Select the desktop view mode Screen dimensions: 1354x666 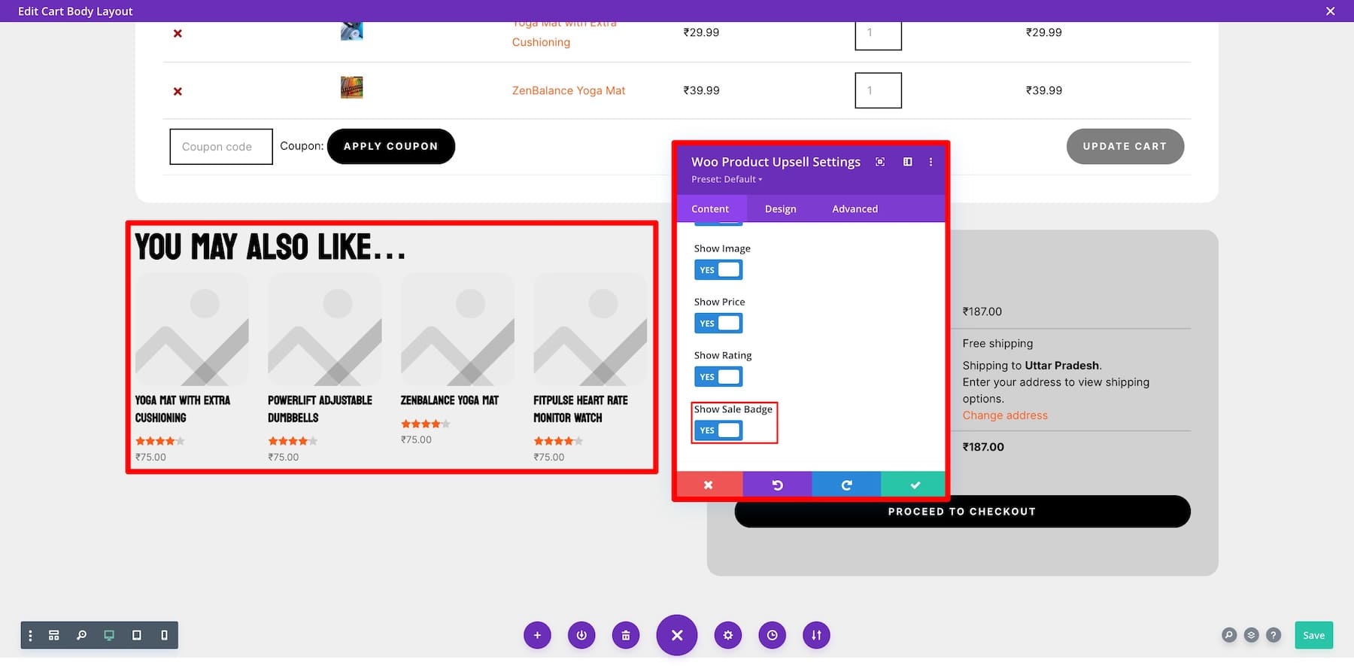click(x=109, y=636)
